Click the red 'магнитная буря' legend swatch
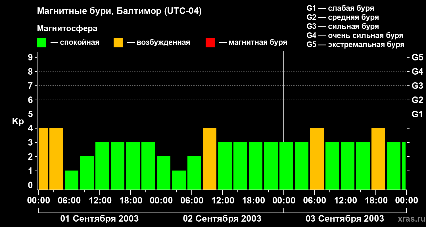426x227 pixels. point(210,43)
